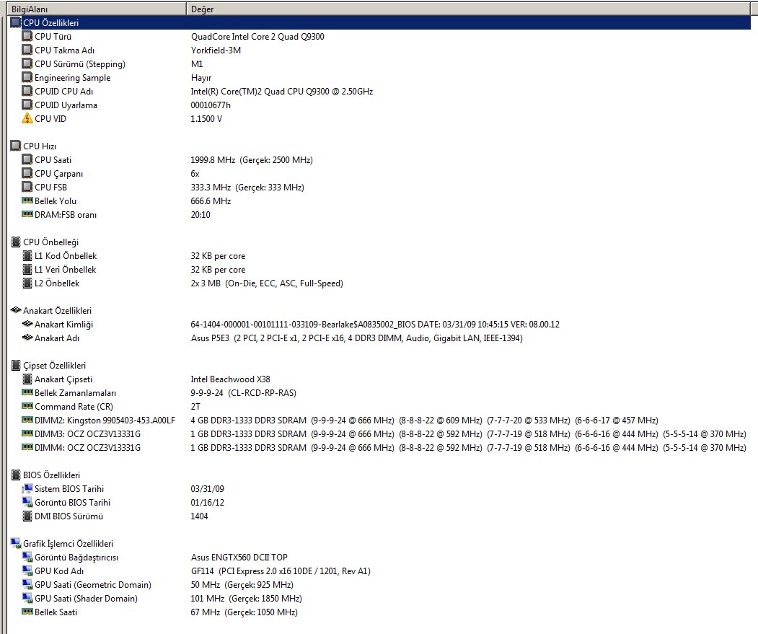Viewport: 758px width, 634px height.
Task: Click the 2x 3 MB L2 cache value
Action: (267, 283)
